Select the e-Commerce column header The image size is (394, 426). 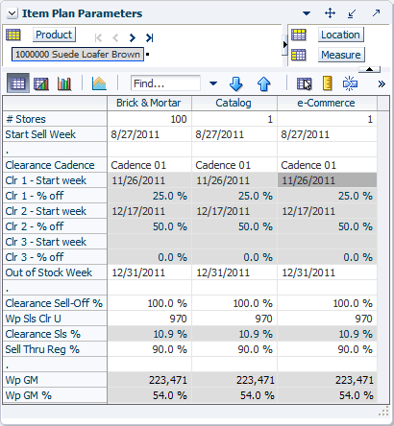pos(327,103)
